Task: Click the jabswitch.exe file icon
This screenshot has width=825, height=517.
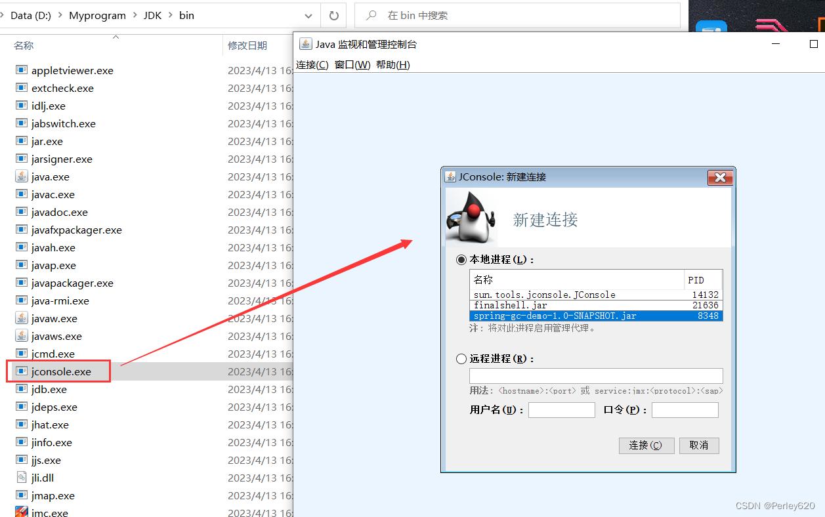Action: (22, 123)
